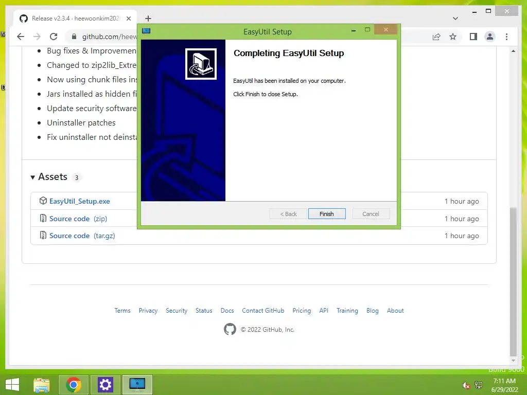This screenshot has width=527, height=395.
Task: Click 'Uninstaller patches' bullet text
Action: click(x=81, y=123)
